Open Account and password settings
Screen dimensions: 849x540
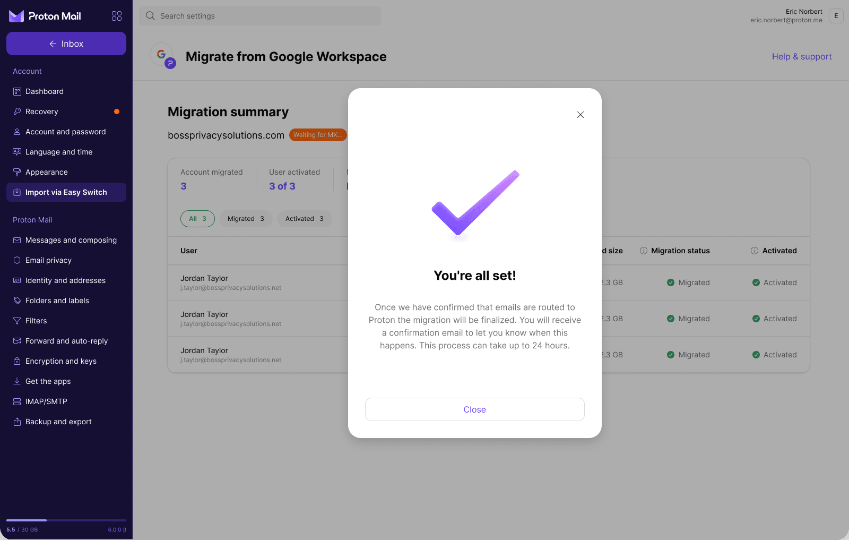[66, 132]
